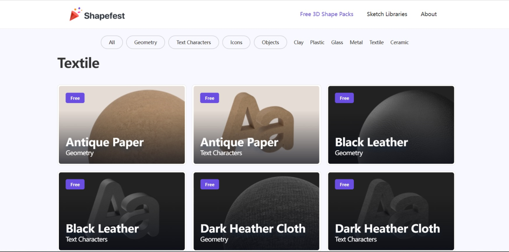This screenshot has width=509, height=252.
Task: Open Free 3D Shape Packs page
Action: point(327,14)
